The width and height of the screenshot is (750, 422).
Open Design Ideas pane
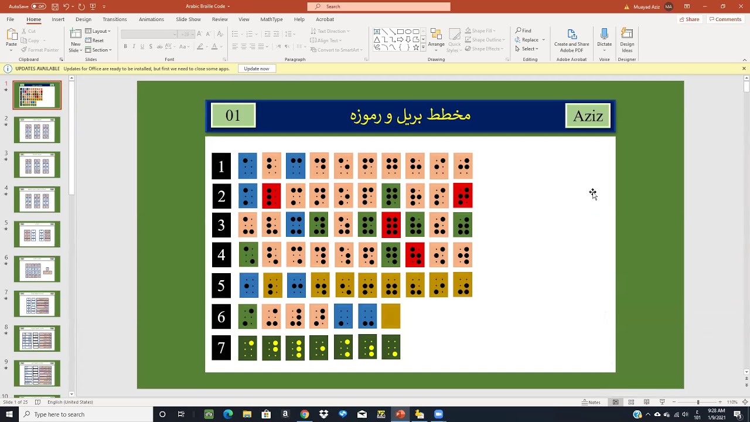(x=627, y=40)
